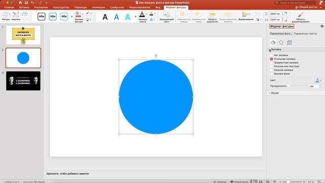Open the Выравнивание dropdown arrow
This screenshot has width=325, height=183.
[x=249, y=14]
